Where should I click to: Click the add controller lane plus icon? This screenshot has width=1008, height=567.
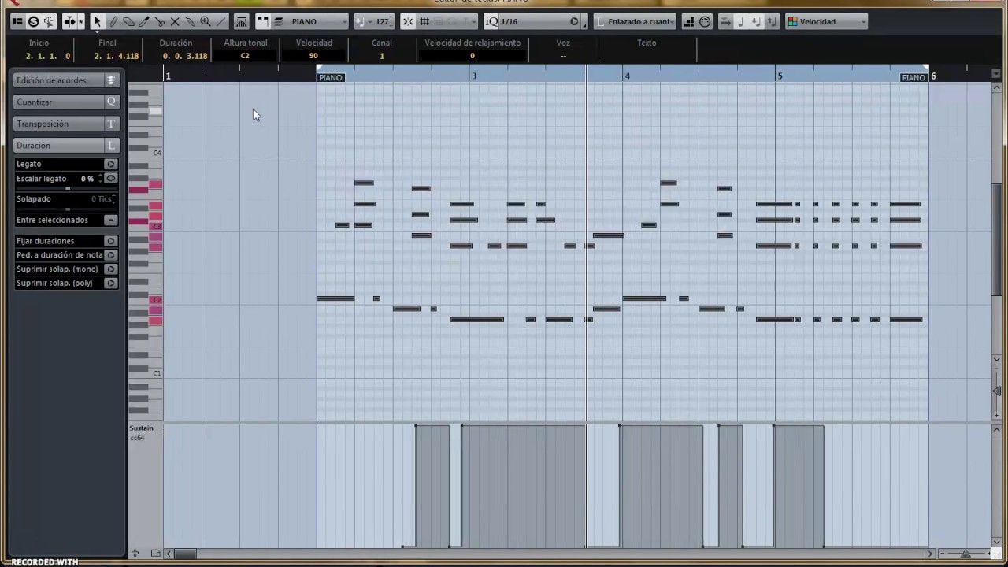(135, 554)
